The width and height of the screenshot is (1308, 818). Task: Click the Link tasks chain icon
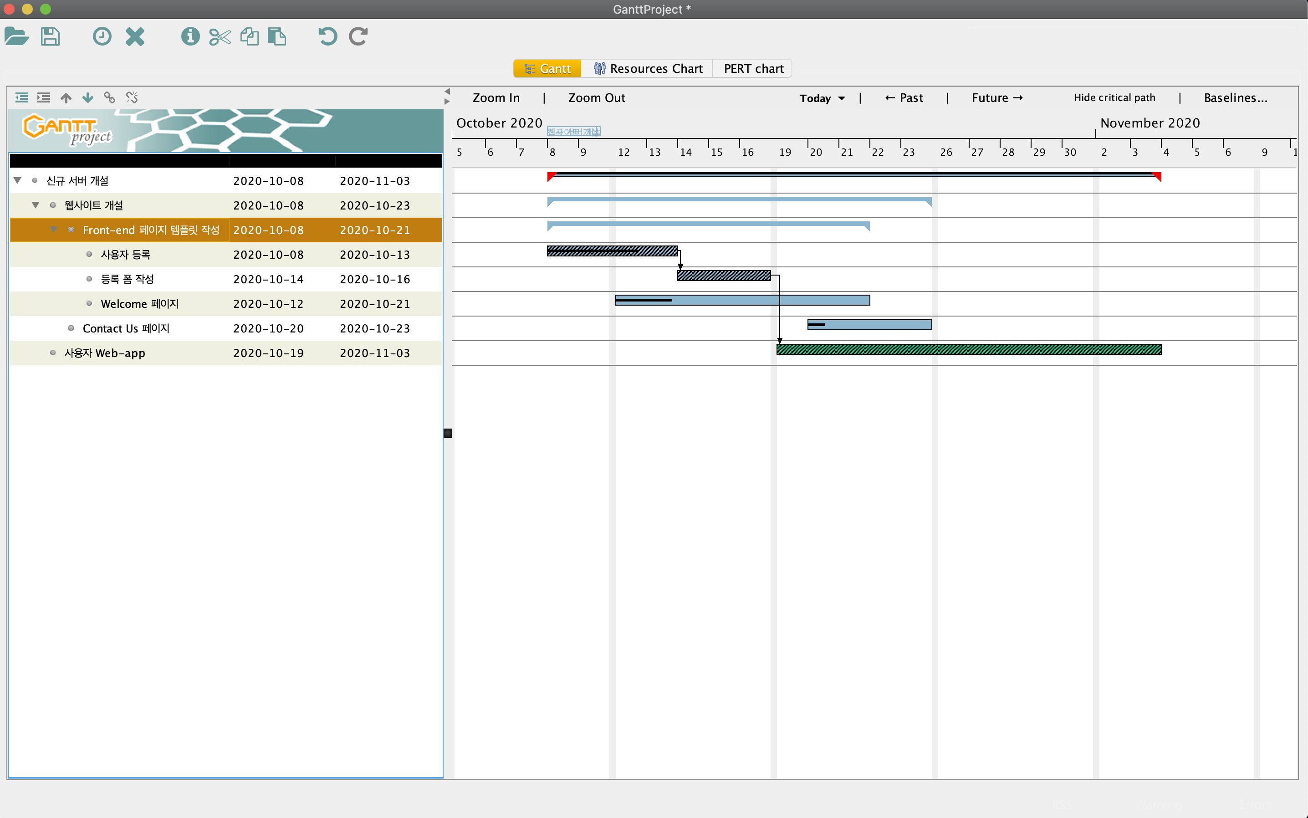point(109,97)
